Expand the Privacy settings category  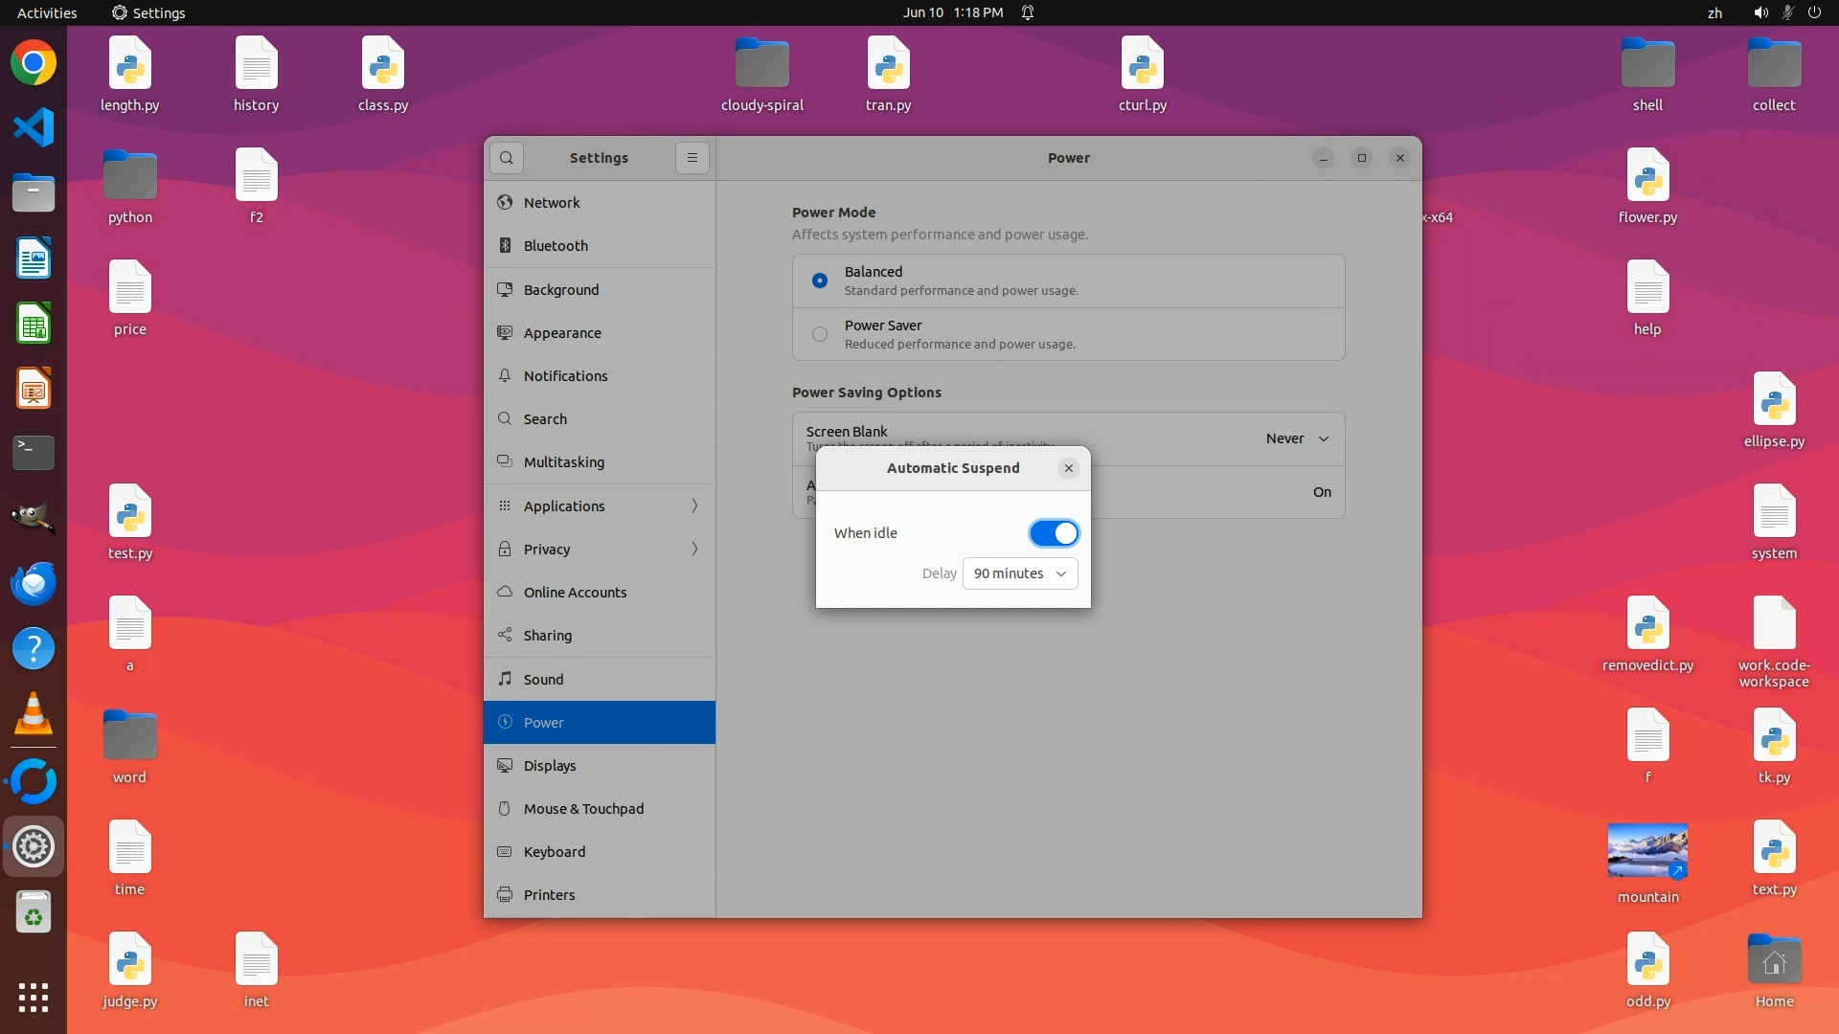point(600,549)
